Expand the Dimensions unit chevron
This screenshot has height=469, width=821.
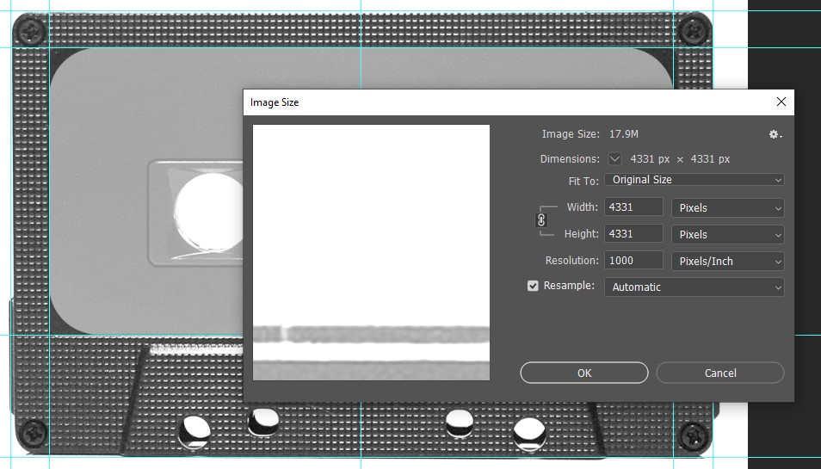pos(614,159)
